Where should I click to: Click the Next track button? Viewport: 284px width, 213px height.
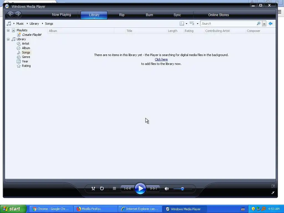coord(153,189)
